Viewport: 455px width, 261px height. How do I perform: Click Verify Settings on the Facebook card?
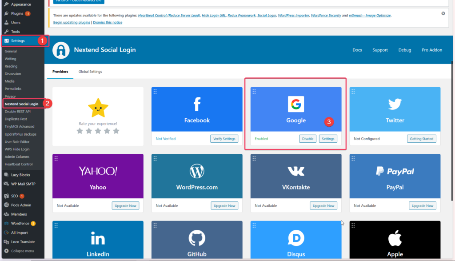[x=224, y=139]
